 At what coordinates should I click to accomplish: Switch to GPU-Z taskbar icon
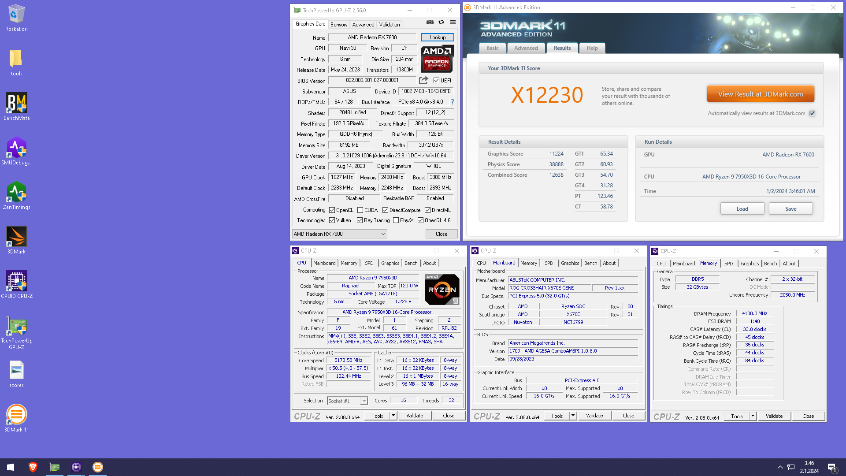coord(55,467)
